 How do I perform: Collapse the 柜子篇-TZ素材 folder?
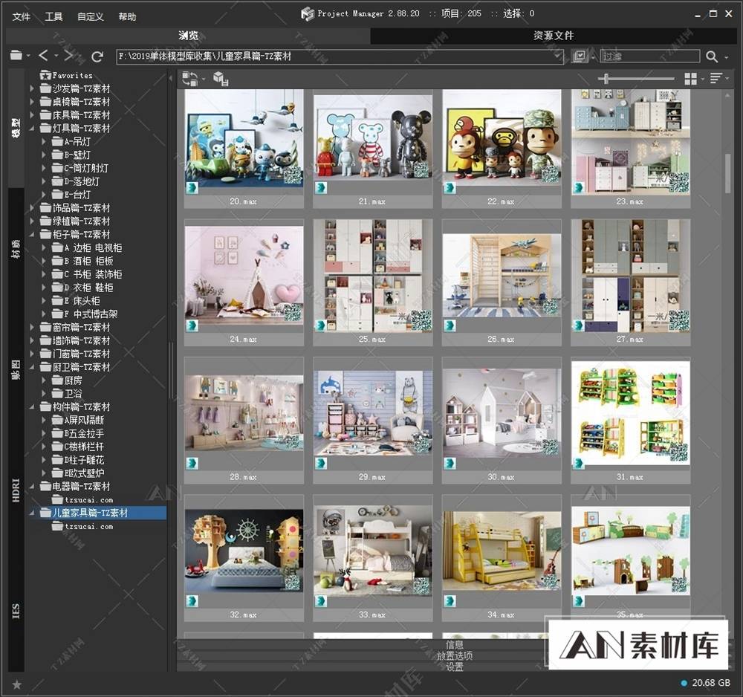pyautogui.click(x=32, y=234)
